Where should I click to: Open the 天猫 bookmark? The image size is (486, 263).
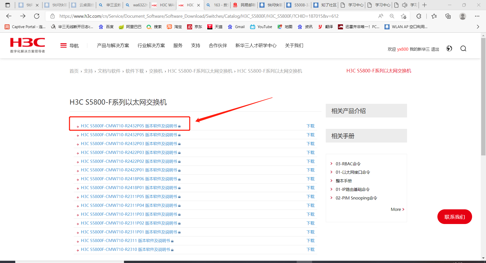pyautogui.click(x=215, y=27)
